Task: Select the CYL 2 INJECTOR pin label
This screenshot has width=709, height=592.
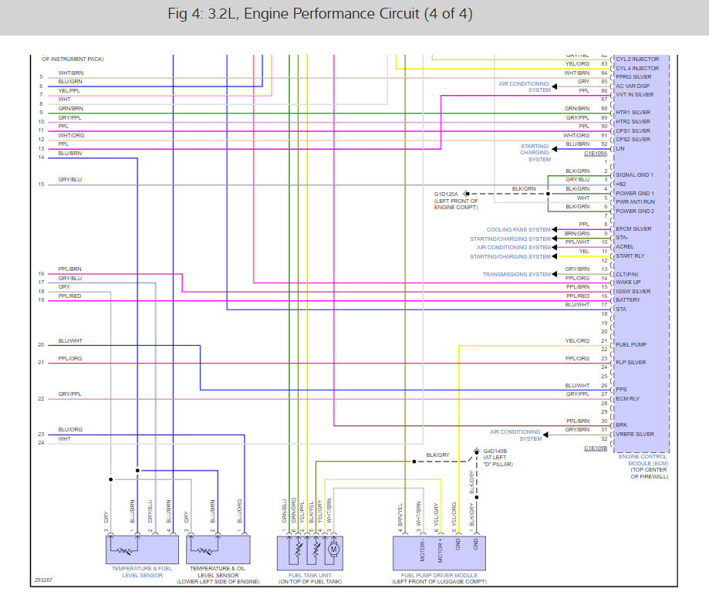Action: 637,59
